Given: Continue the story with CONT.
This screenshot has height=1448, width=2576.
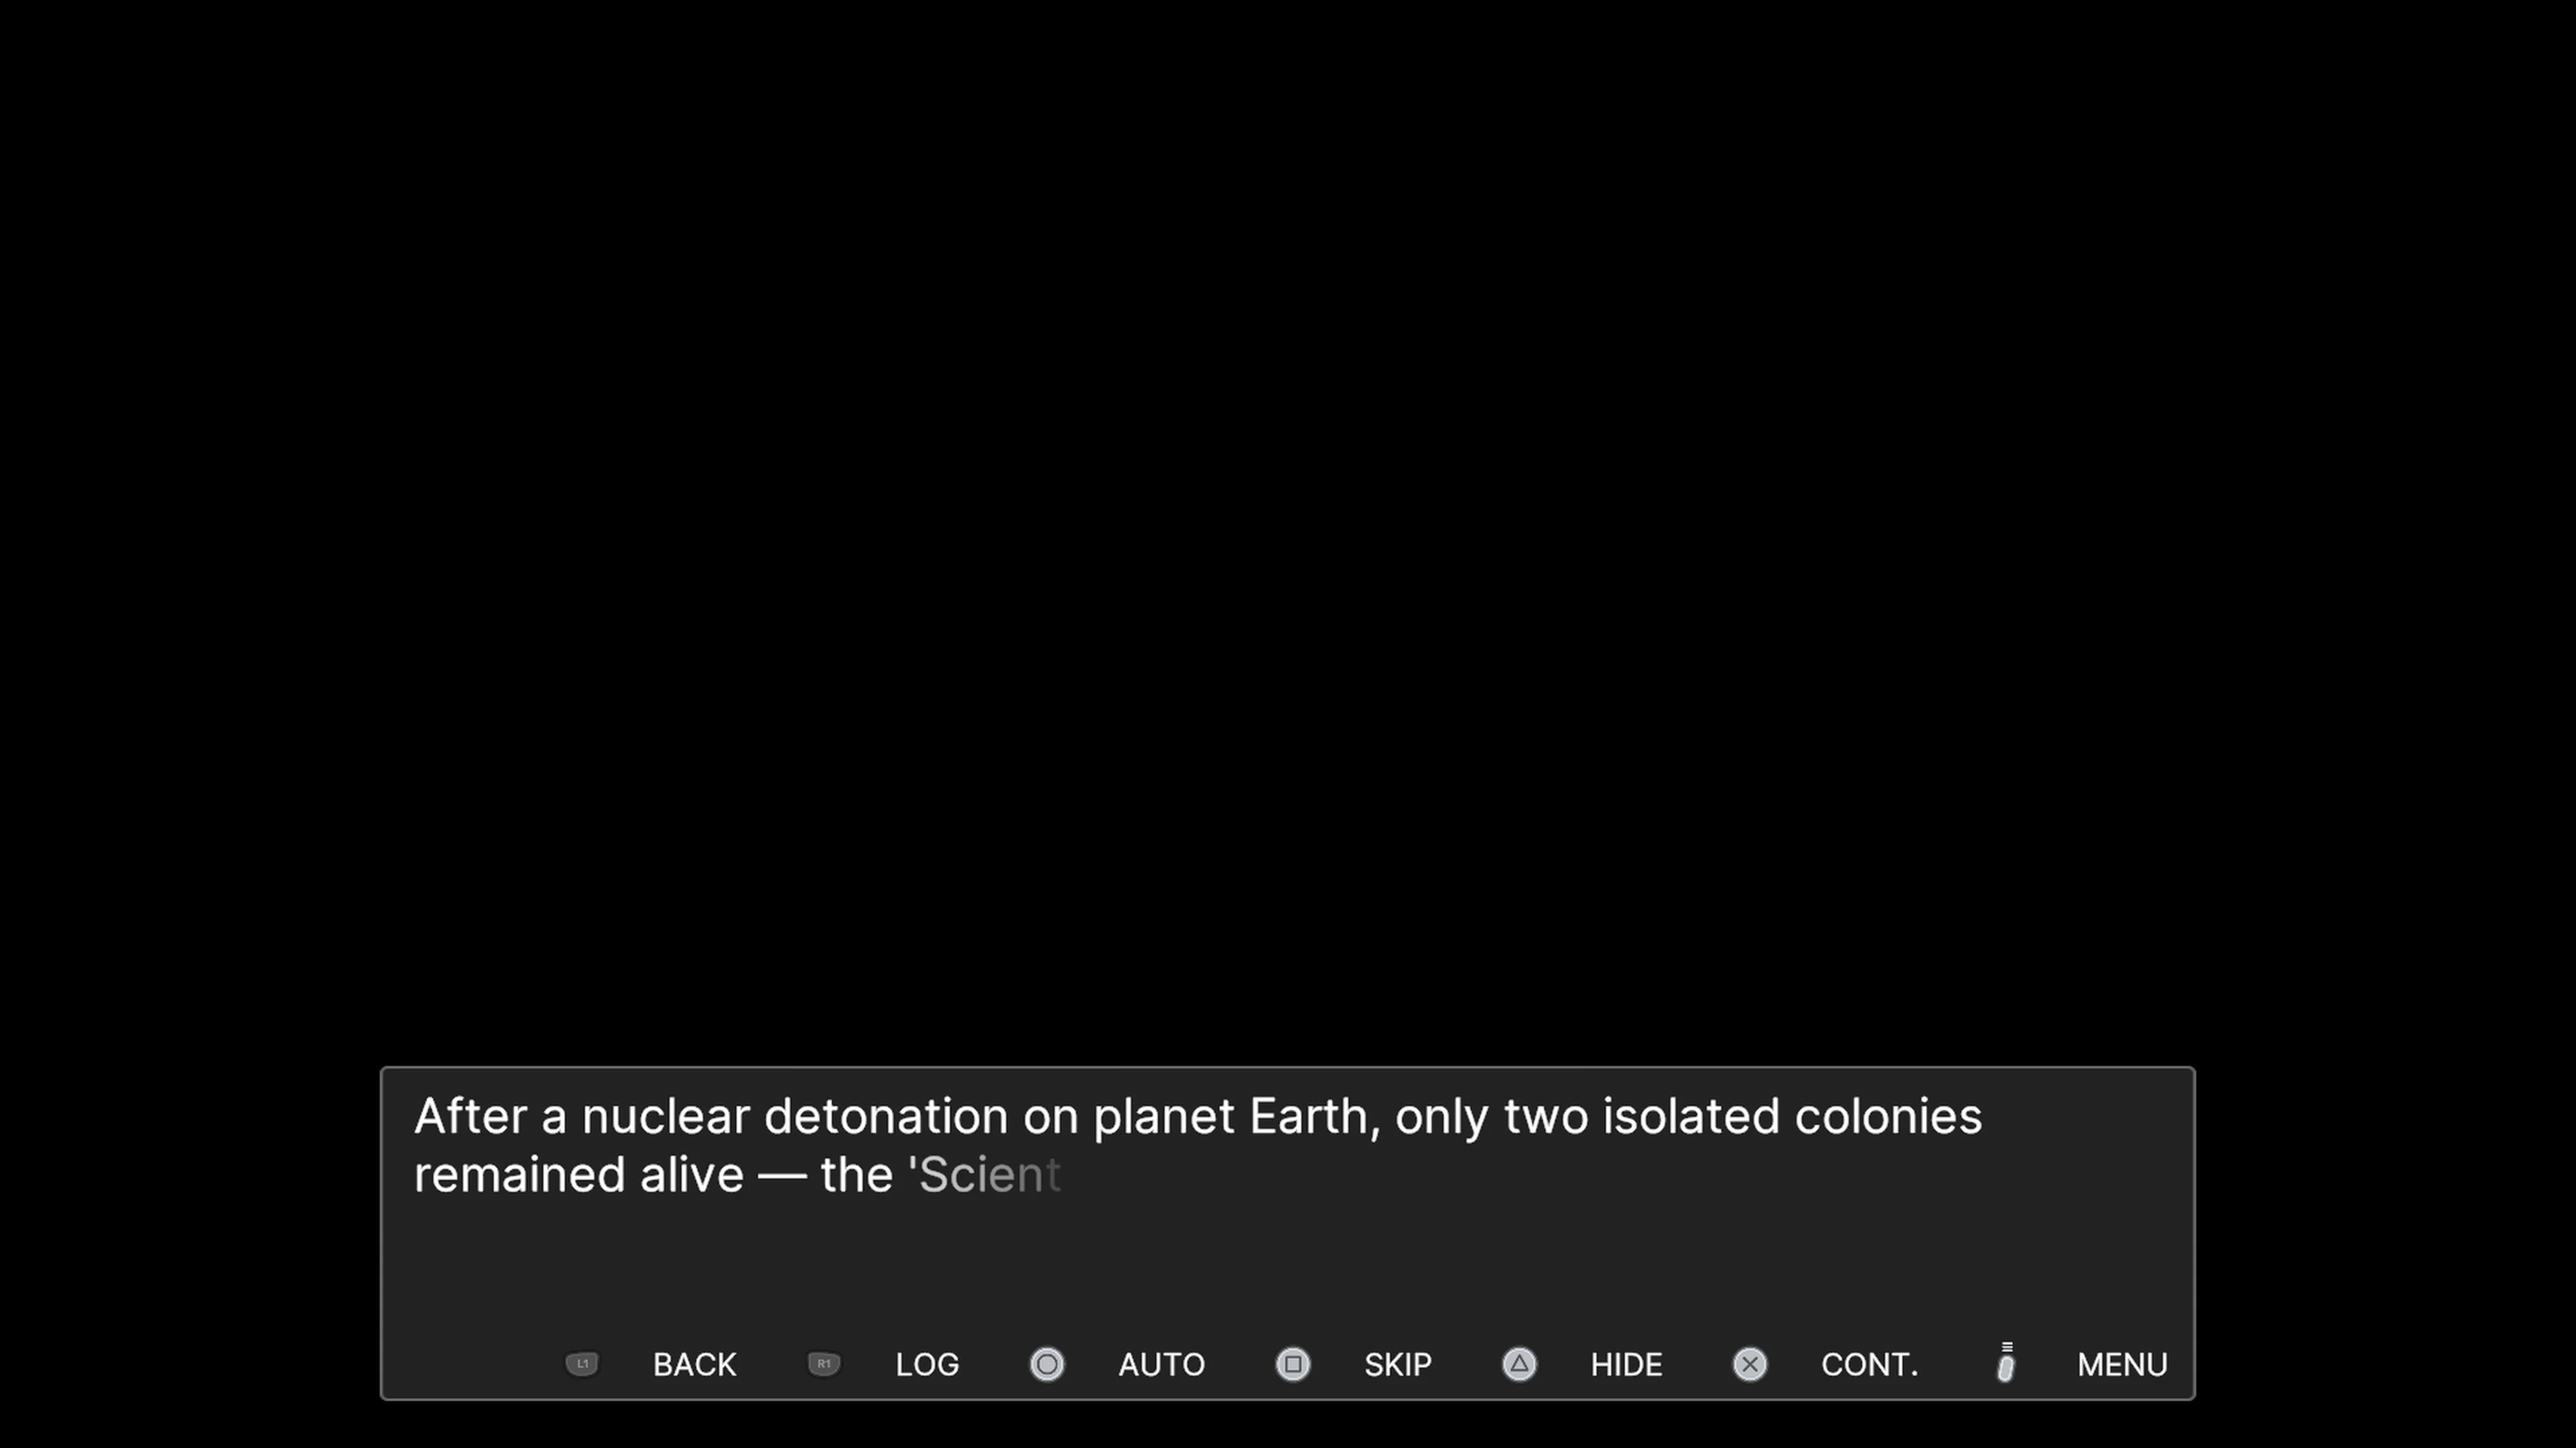Looking at the screenshot, I should point(1869,1364).
